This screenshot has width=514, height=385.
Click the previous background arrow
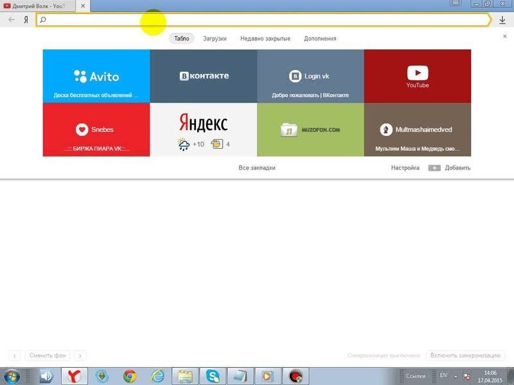click(15, 355)
